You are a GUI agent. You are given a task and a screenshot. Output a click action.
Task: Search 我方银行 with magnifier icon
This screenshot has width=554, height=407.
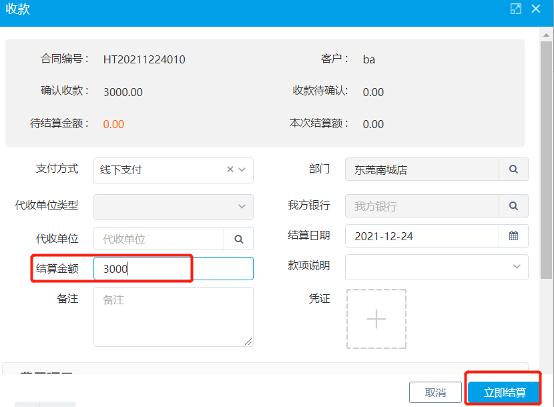(x=513, y=206)
